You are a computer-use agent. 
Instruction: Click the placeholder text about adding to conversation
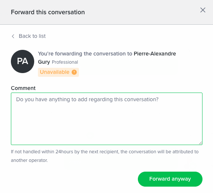(87, 99)
